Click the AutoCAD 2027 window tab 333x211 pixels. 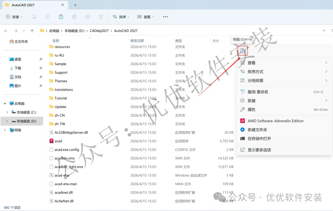click(x=35, y=5)
